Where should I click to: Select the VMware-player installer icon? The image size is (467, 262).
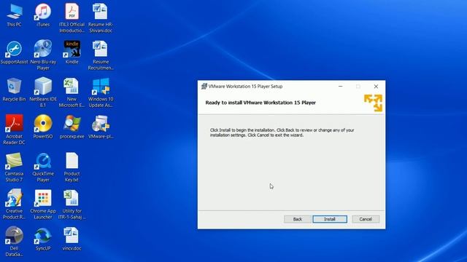click(x=101, y=127)
